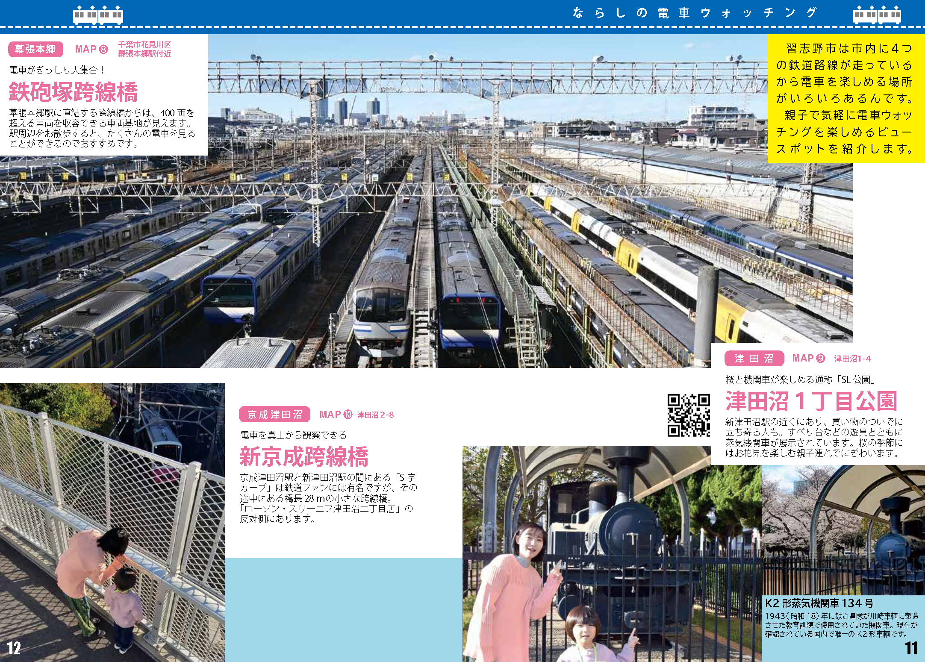Image resolution: width=925 pixels, height=662 pixels.
Task: Click the train icon at top right
Action: pos(877,15)
